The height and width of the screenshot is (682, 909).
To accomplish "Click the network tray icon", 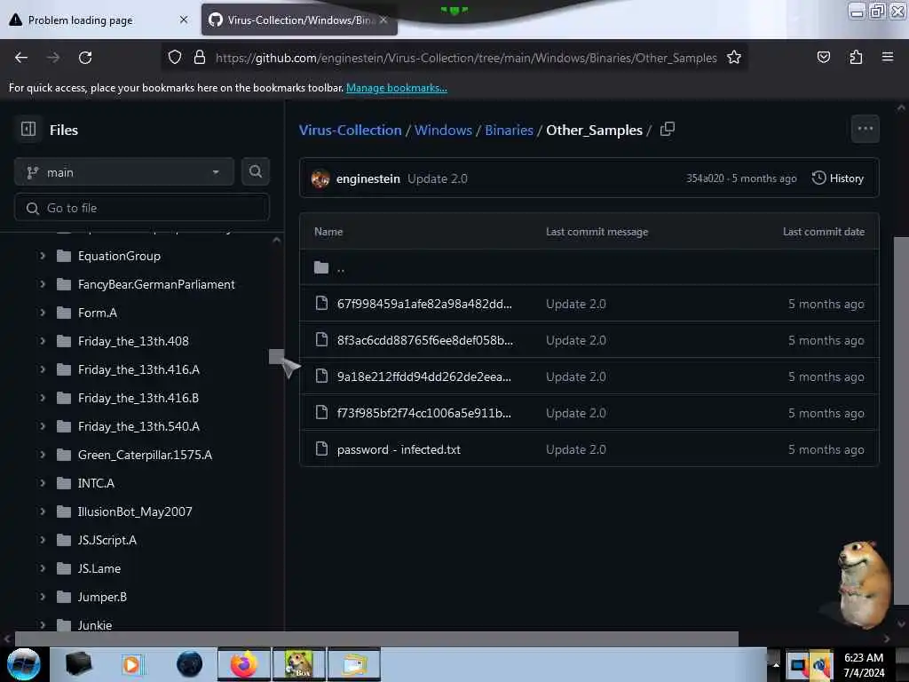I will tap(798, 665).
